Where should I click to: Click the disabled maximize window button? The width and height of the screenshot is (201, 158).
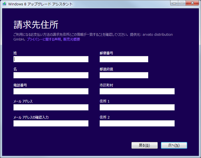tap(182, 3)
